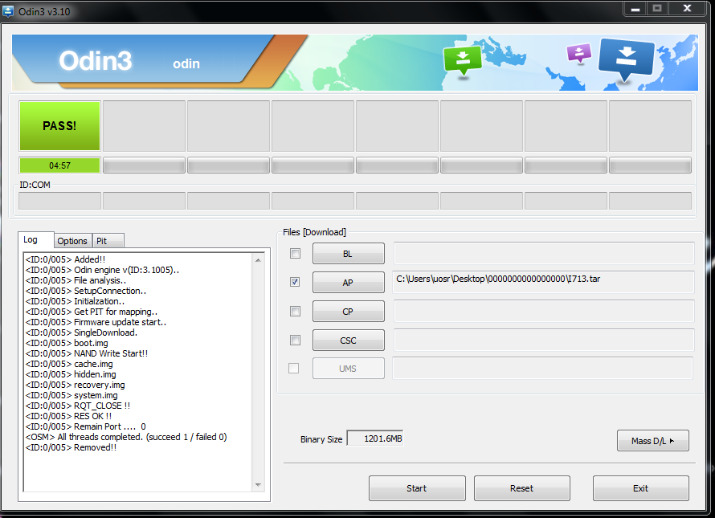This screenshot has height=518, width=715.
Task: Click the first ID:COM port box
Action: [x=59, y=201]
